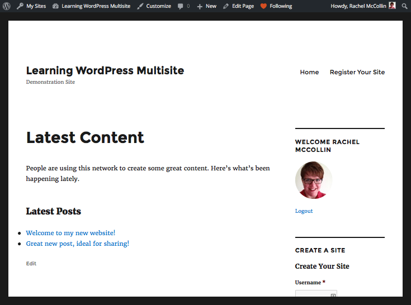Click the My Sites key icon
This screenshot has width=411, height=305.
pyautogui.click(x=20, y=6)
